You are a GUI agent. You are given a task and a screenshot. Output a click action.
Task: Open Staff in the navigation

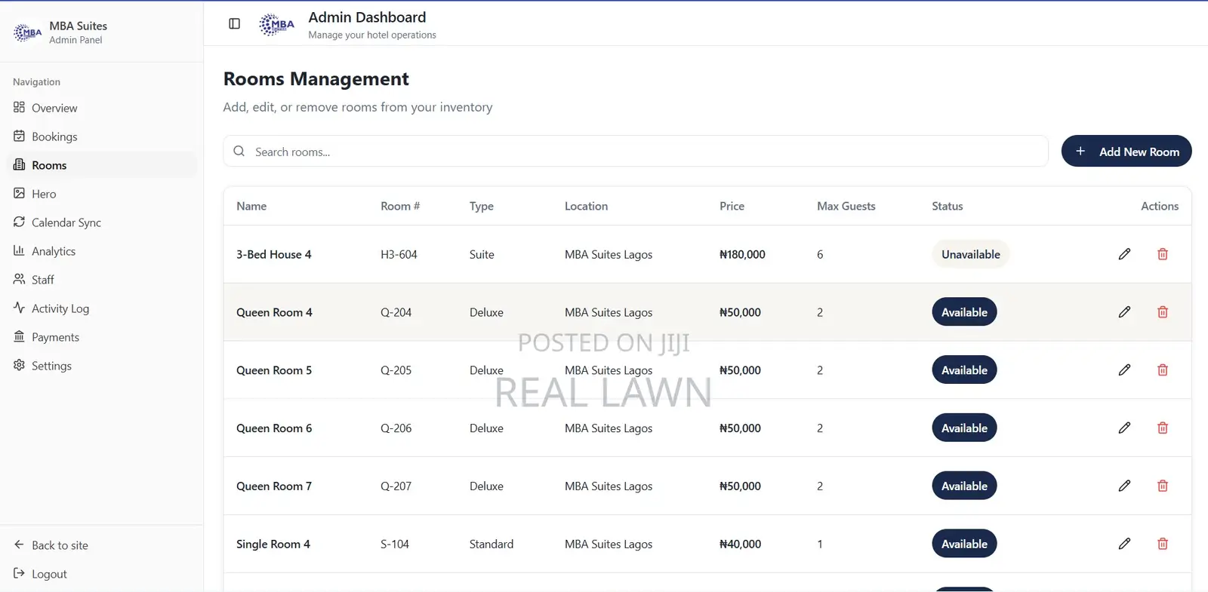pos(101,280)
